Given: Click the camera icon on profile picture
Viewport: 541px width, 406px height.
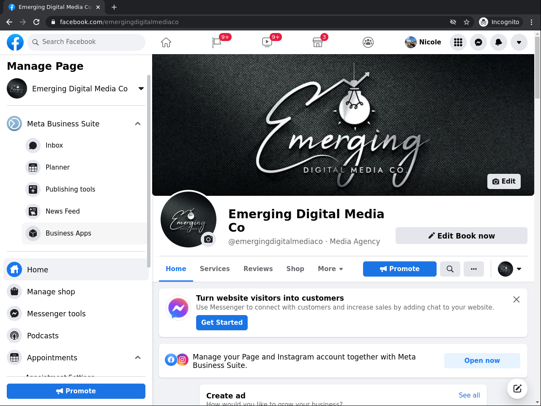Looking at the screenshot, I should 208,239.
